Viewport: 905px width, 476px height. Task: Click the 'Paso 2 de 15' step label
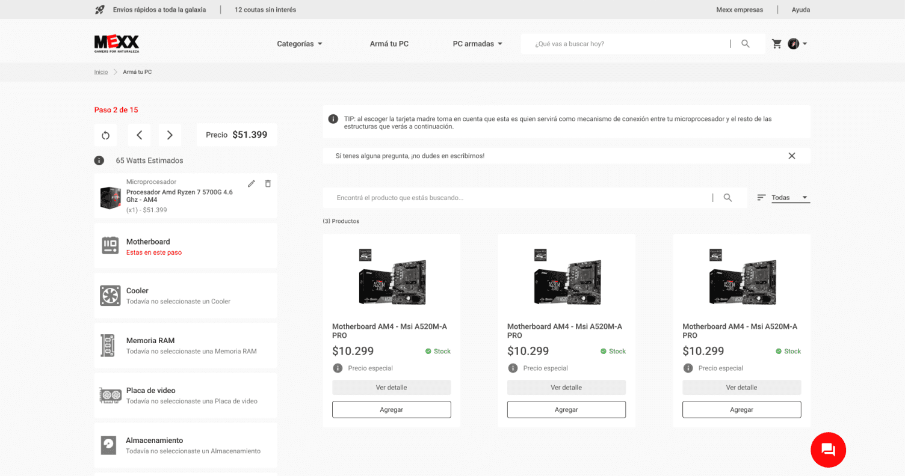tap(116, 110)
